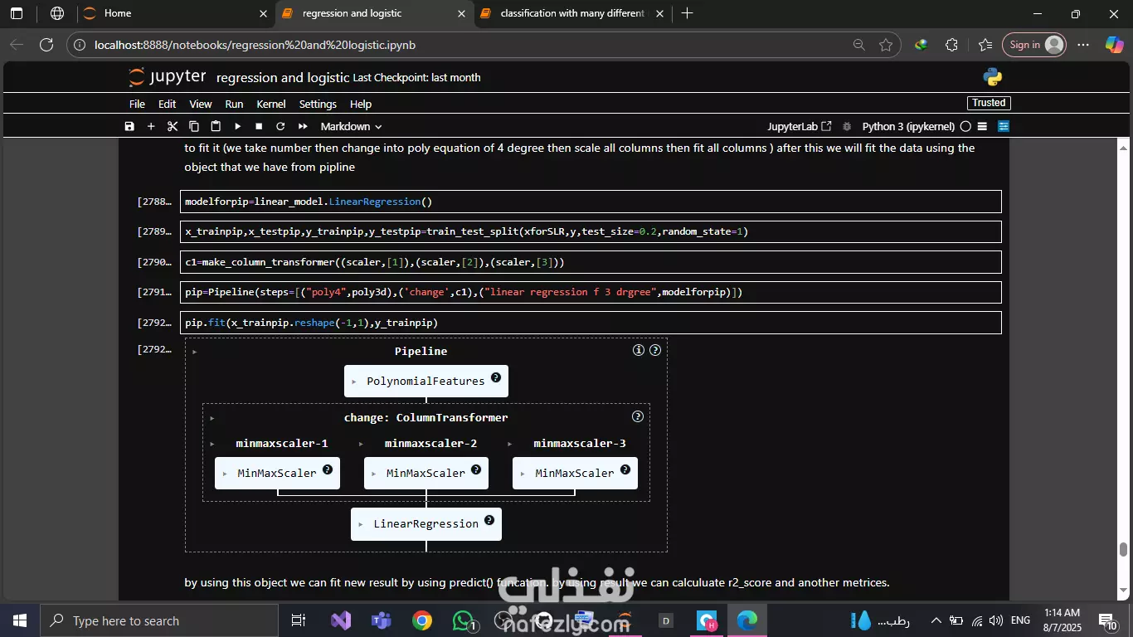The width and height of the screenshot is (1133, 637).
Task: Click the Trusted notebook button
Action: (x=989, y=103)
